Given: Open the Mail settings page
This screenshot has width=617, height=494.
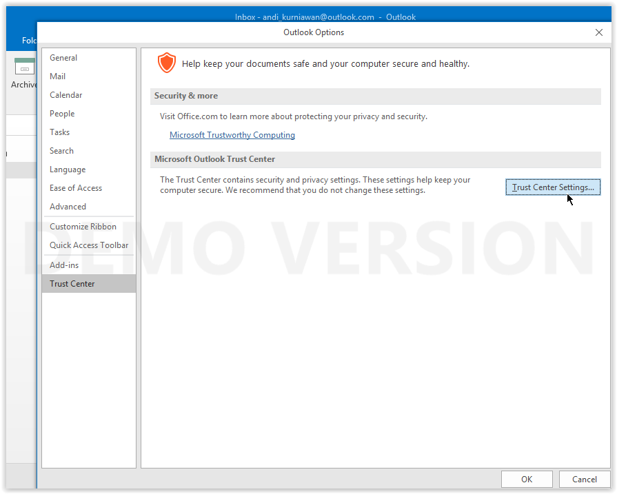Looking at the screenshot, I should [57, 76].
